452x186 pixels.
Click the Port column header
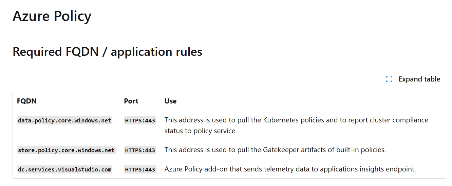131,101
